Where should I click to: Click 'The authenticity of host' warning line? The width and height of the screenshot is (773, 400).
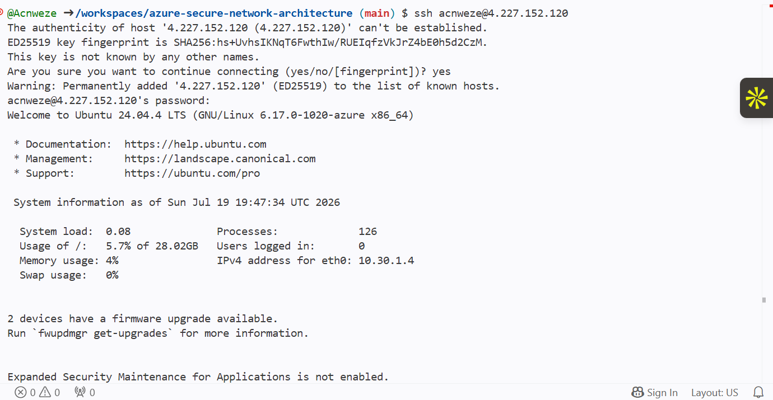pos(248,28)
